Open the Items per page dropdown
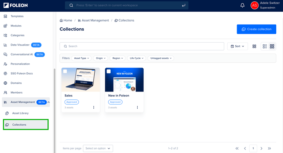 coord(98,148)
